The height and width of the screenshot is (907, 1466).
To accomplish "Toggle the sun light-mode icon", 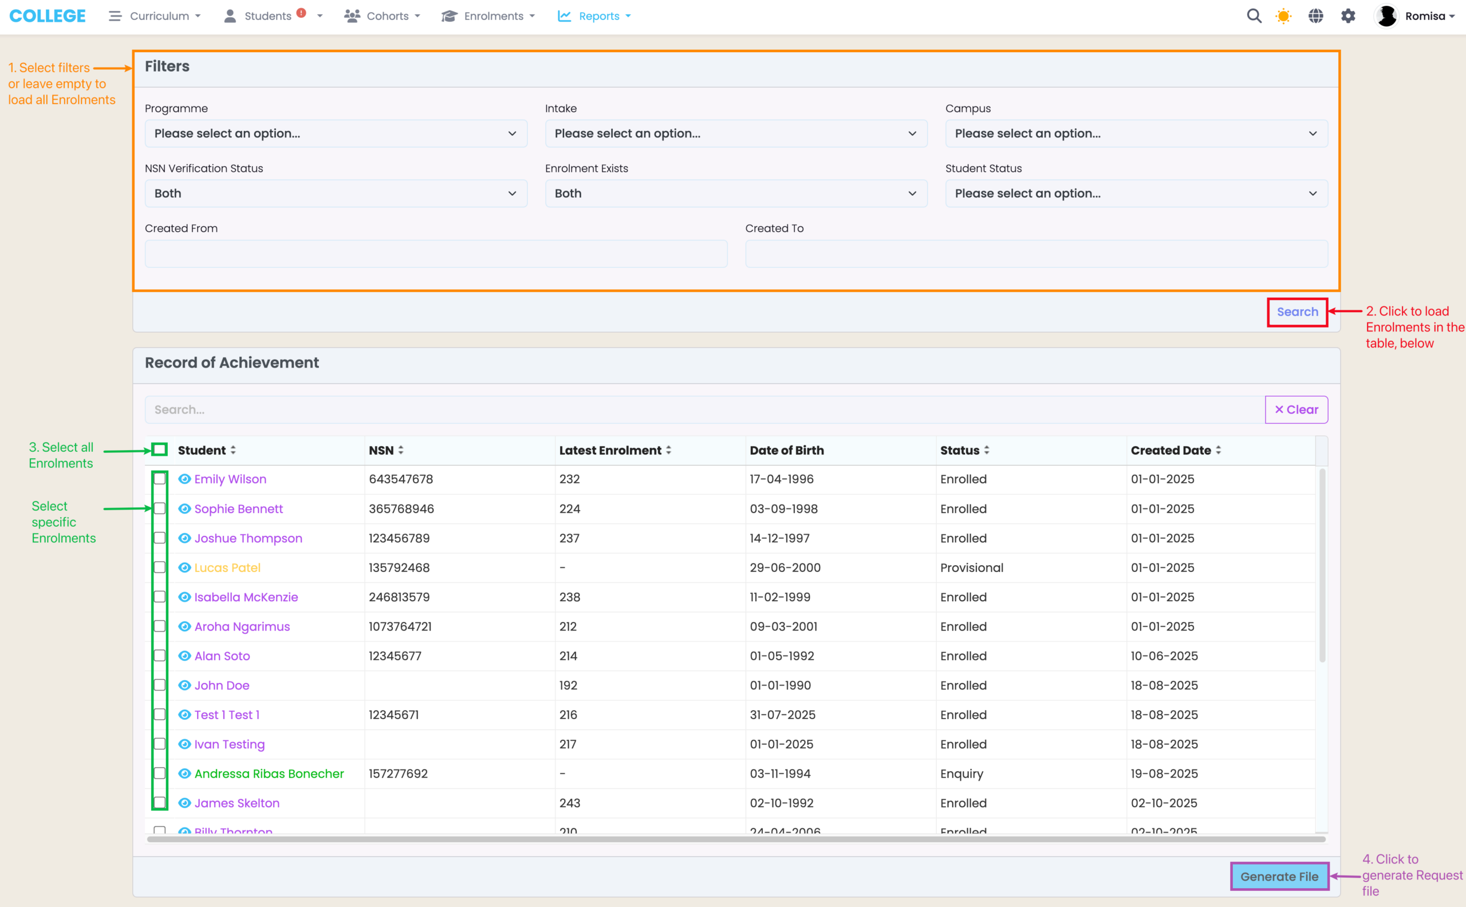I will (1283, 16).
